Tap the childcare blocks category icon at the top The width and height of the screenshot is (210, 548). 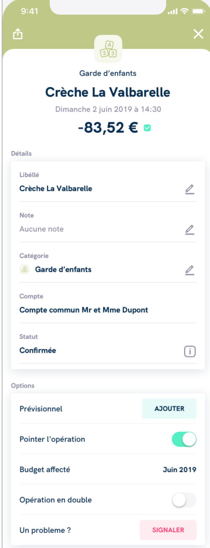[108, 49]
